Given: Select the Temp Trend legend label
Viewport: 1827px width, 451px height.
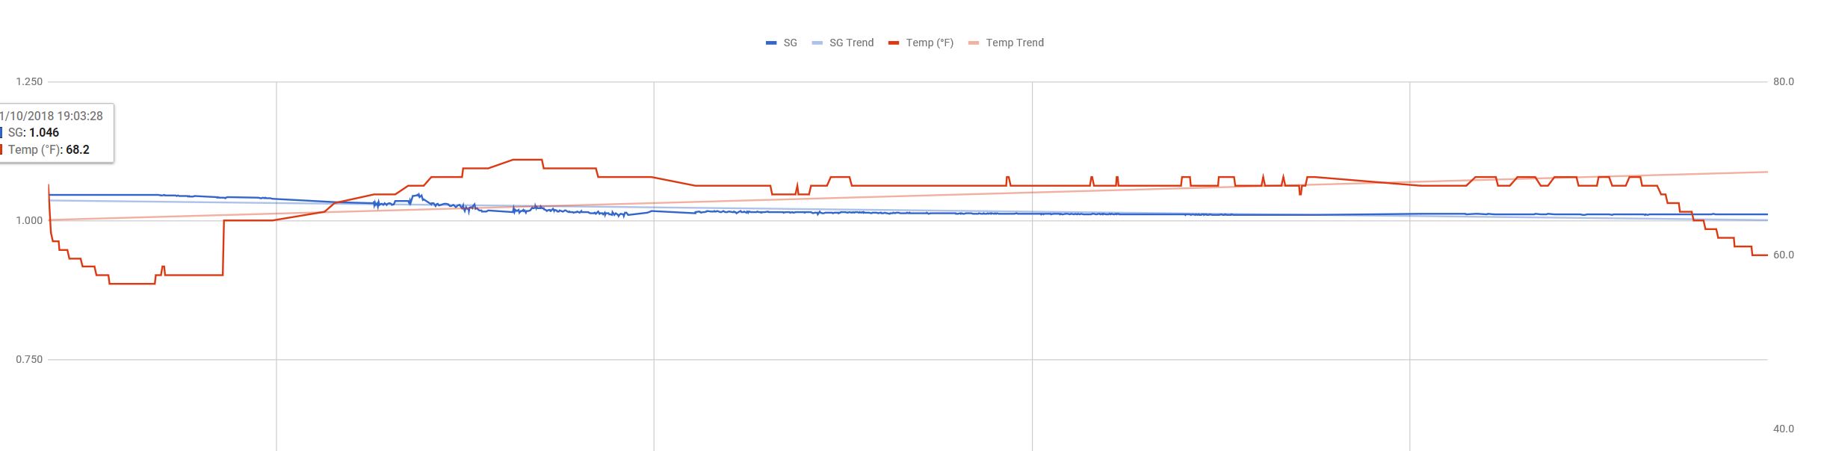Looking at the screenshot, I should click(1015, 43).
